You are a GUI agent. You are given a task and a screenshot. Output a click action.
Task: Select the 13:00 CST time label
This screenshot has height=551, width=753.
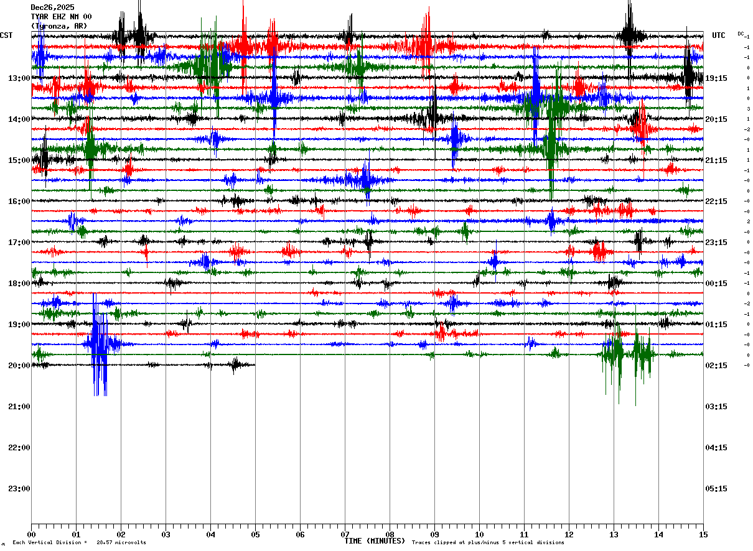pos(19,78)
